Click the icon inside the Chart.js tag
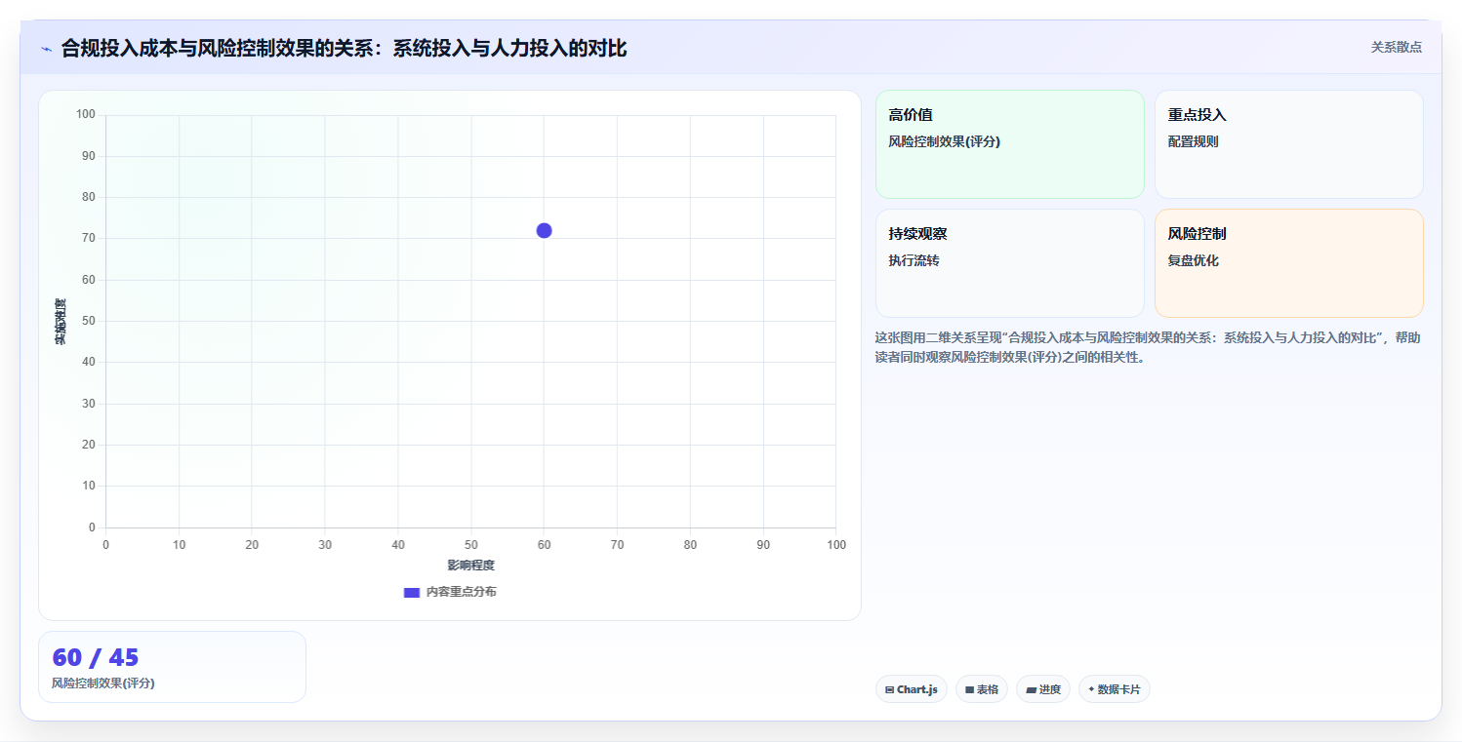This screenshot has width=1462, height=742. click(889, 689)
